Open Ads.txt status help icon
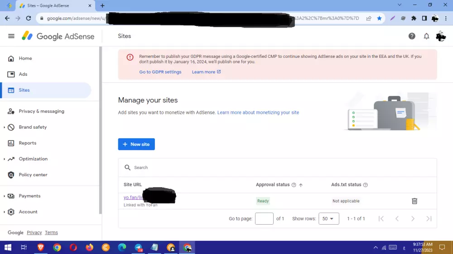The image size is (453, 254). pyautogui.click(x=366, y=185)
